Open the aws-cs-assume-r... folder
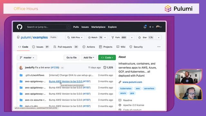206x116 pixels. 35,100
